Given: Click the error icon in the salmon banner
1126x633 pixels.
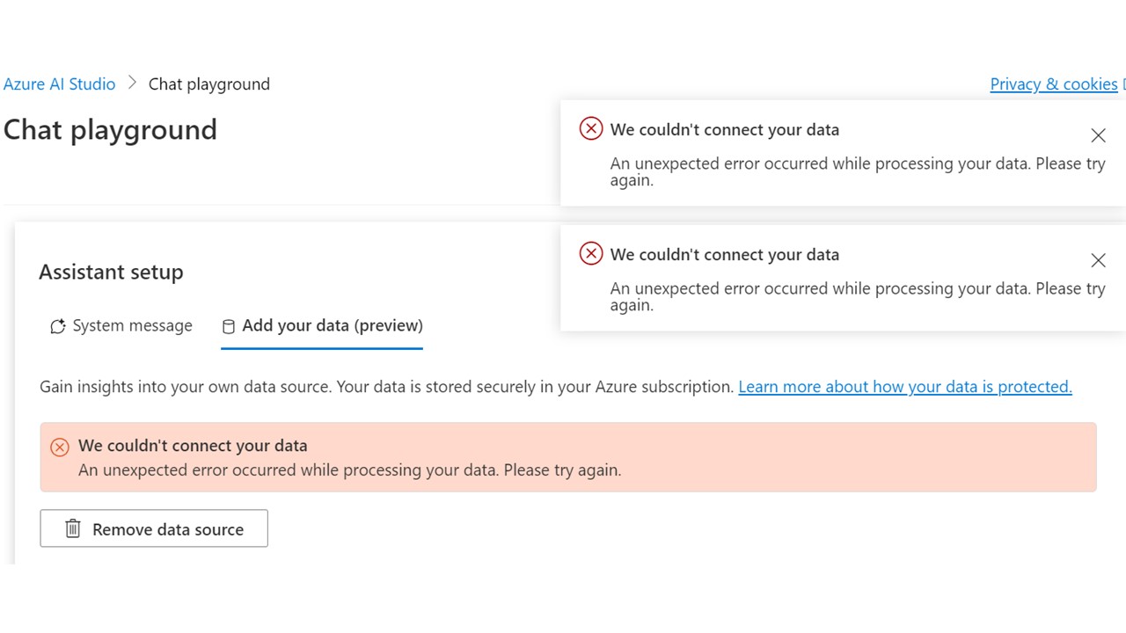Looking at the screenshot, I should click(60, 447).
